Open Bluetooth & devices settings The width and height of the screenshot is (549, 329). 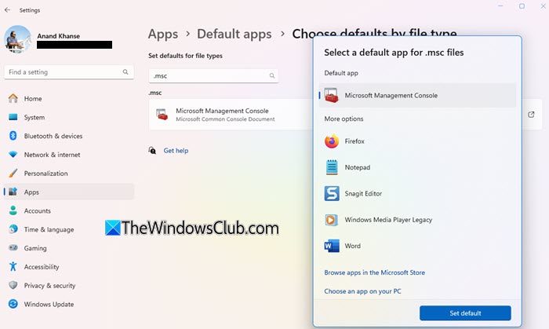tap(69, 136)
